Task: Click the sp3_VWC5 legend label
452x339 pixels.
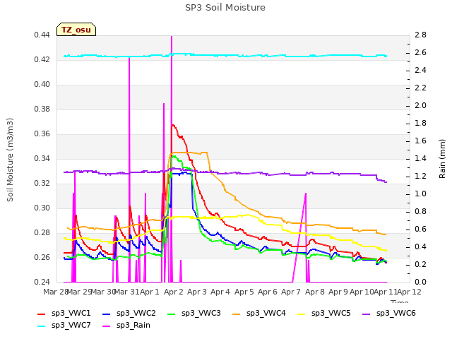Action: point(331,313)
